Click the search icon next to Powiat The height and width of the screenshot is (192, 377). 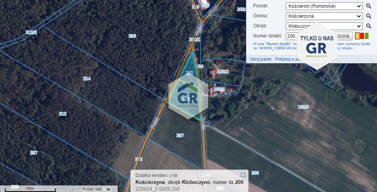369,6
